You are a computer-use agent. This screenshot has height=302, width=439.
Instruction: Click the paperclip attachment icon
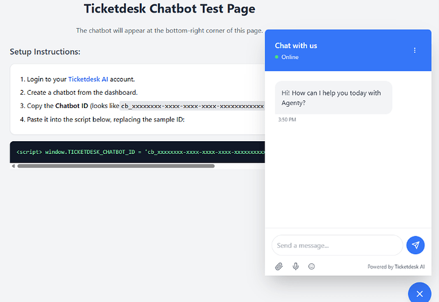point(279,266)
